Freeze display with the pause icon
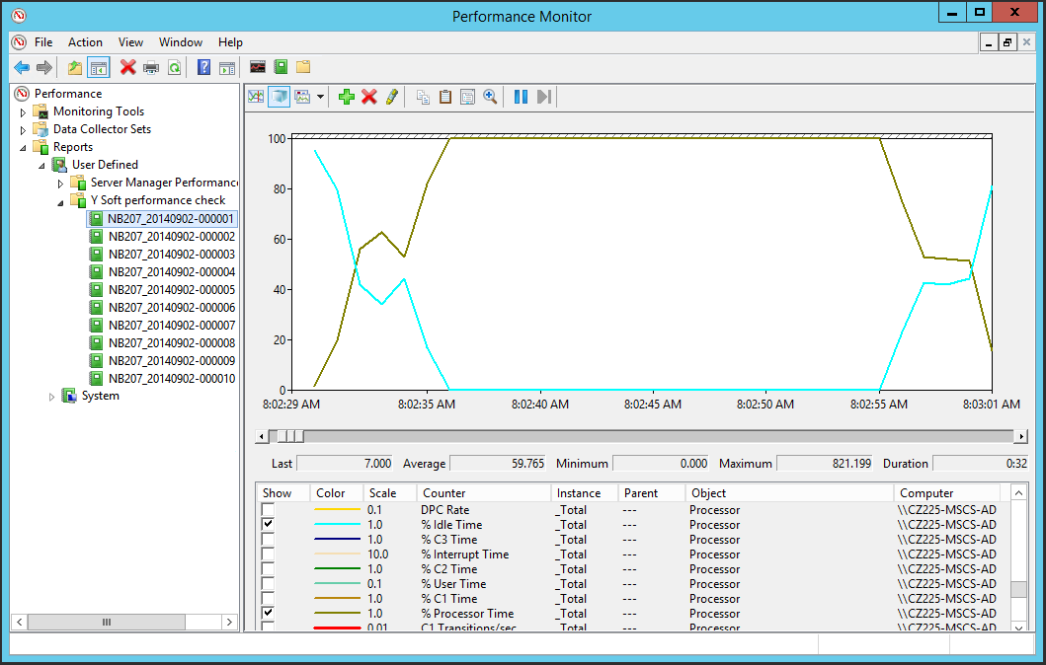Viewport: 1046px width, 665px height. click(x=521, y=97)
